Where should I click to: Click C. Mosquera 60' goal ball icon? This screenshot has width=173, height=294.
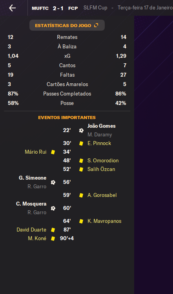pos(53,208)
